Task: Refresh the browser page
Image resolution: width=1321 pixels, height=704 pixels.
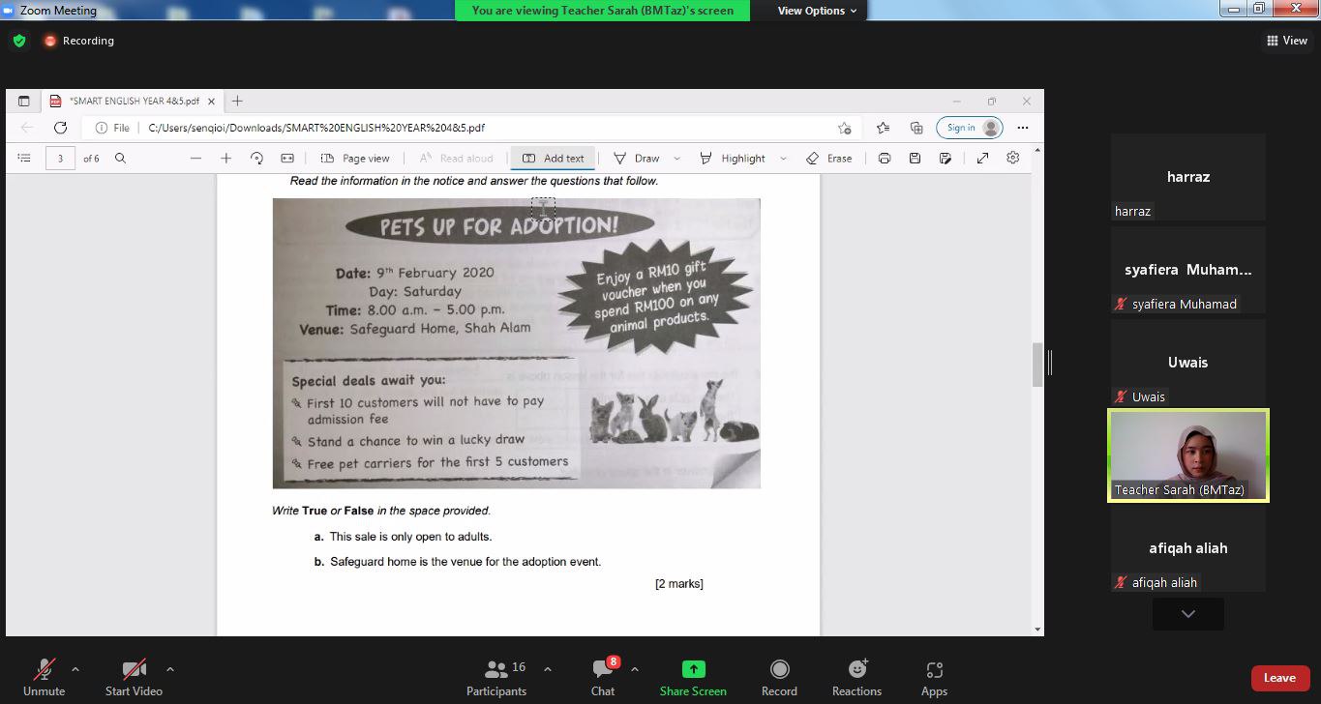Action: [x=60, y=128]
